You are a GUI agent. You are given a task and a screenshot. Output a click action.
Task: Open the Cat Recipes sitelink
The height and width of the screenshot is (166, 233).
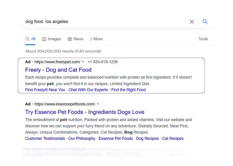click(x=173, y=138)
